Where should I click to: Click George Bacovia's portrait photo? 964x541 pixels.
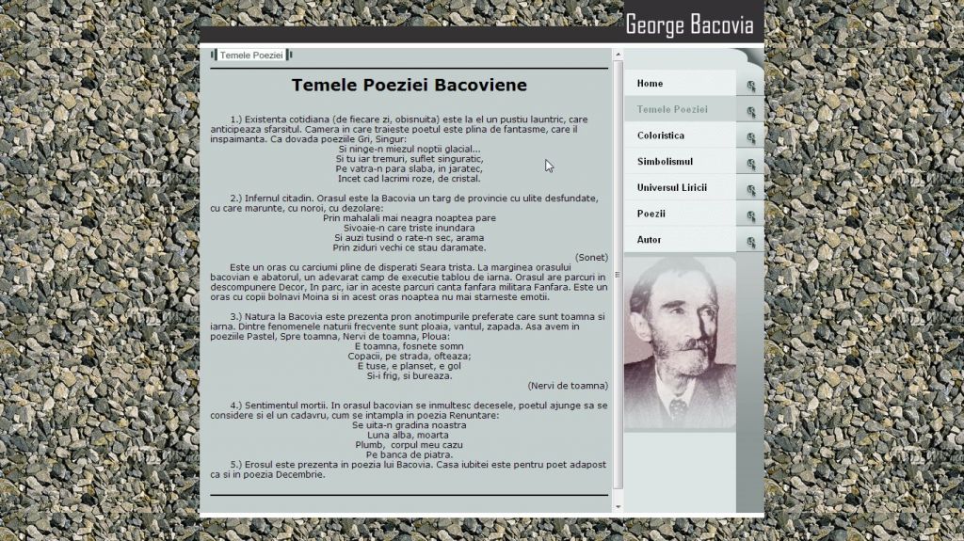[x=679, y=343]
